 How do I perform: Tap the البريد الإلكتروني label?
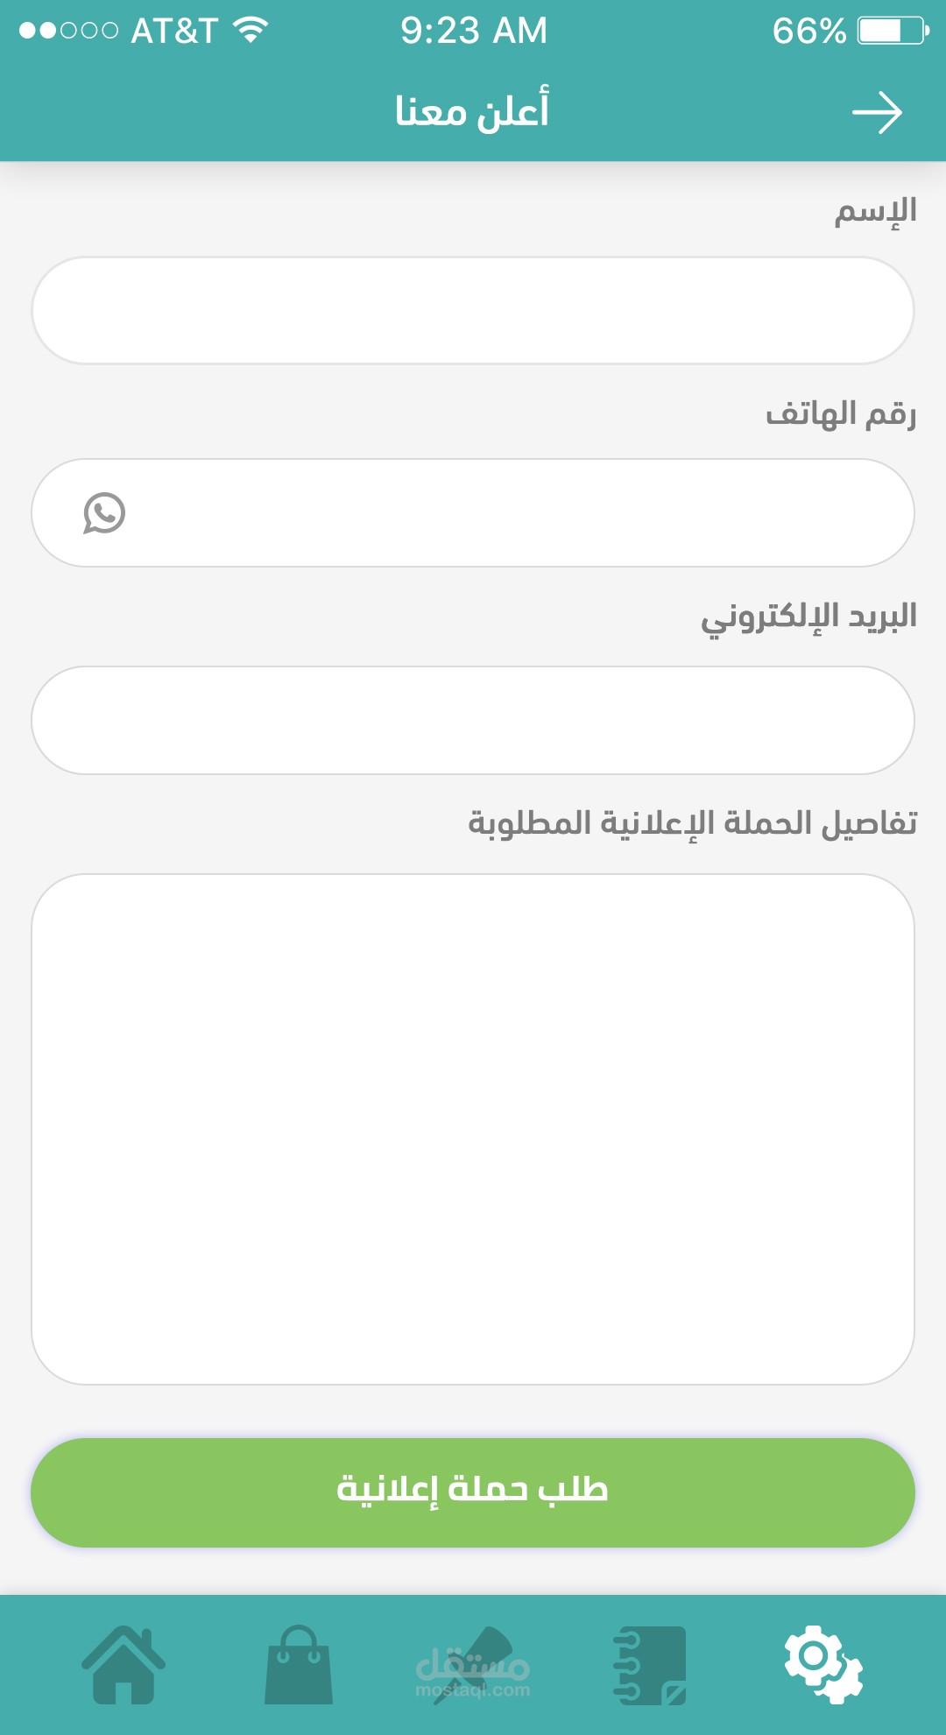point(808,617)
